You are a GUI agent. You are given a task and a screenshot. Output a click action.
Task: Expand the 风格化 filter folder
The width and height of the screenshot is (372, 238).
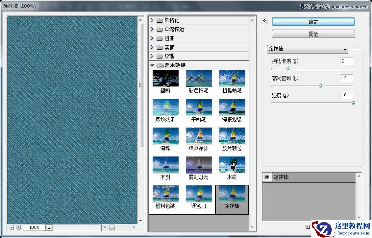click(152, 20)
